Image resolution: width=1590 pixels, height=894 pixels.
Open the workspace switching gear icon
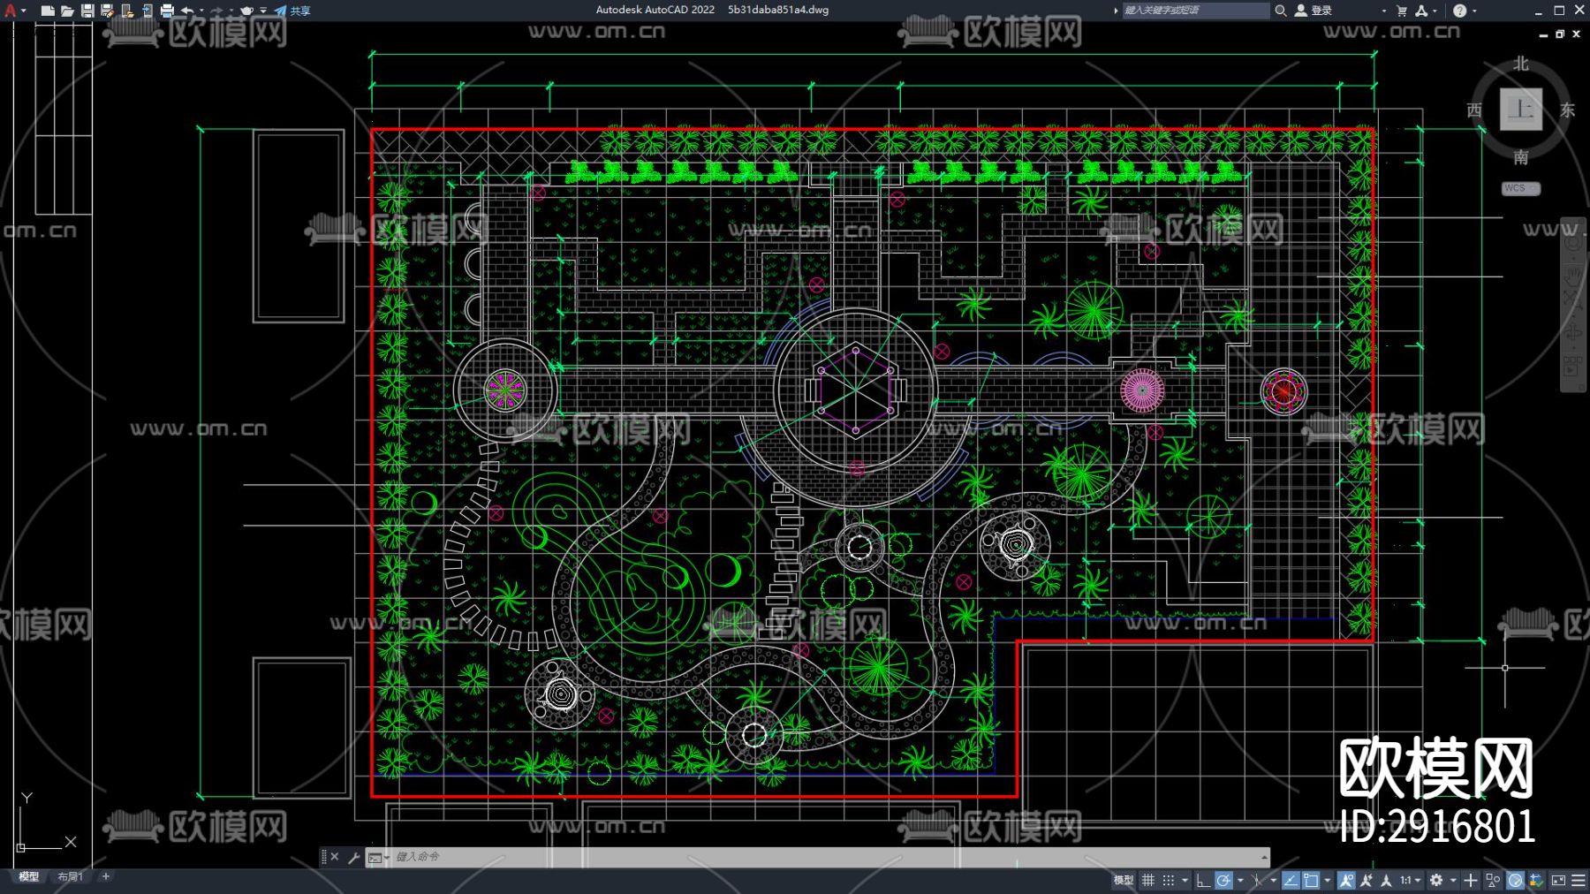[1436, 880]
